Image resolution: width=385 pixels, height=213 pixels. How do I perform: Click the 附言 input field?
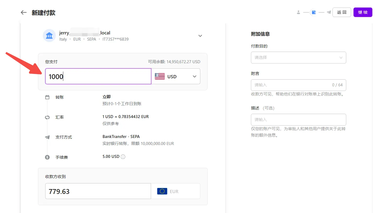298,85
